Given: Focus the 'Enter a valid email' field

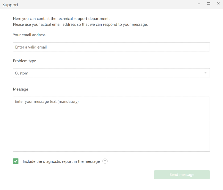Looking at the screenshot, I should coord(111,47).
